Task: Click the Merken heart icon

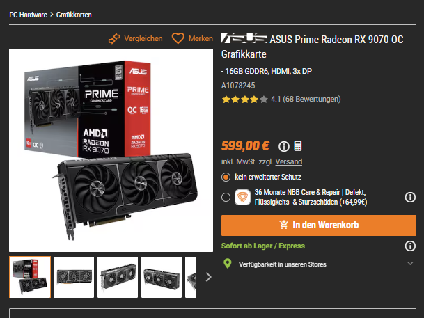Action: tap(178, 38)
